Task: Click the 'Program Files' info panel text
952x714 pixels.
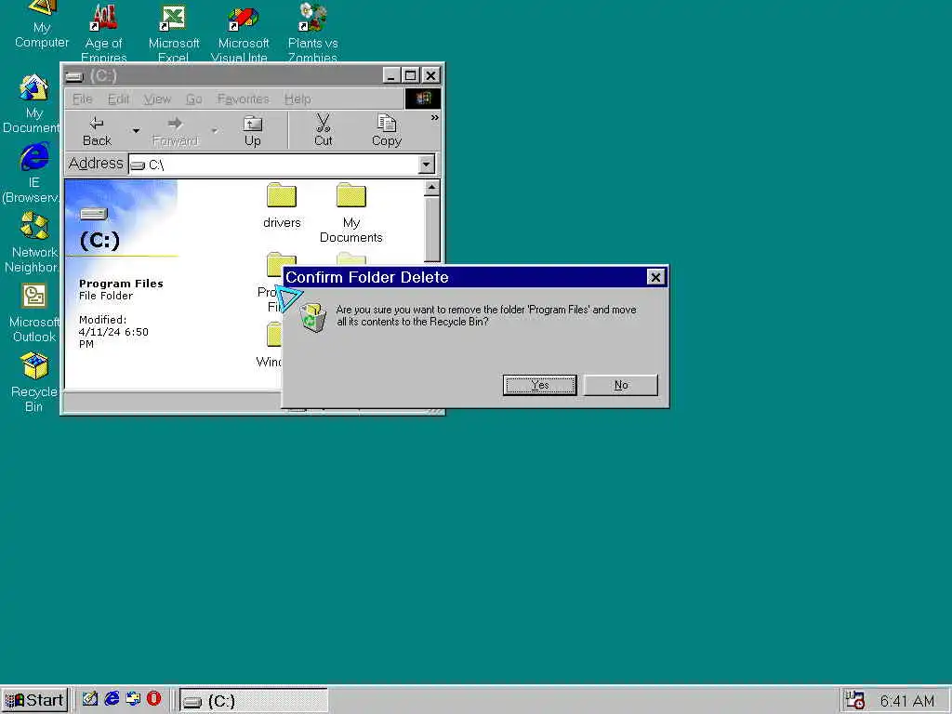Action: [x=121, y=284]
